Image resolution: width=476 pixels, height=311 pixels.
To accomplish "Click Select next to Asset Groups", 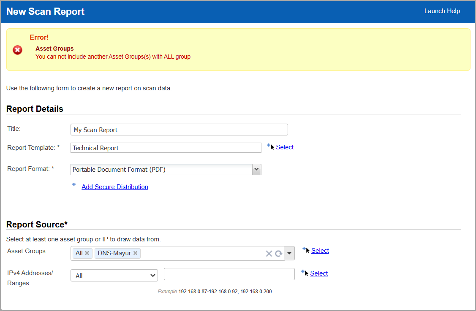I will tap(320, 250).
